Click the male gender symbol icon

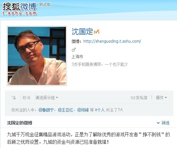pyautogui.click(x=74, y=49)
